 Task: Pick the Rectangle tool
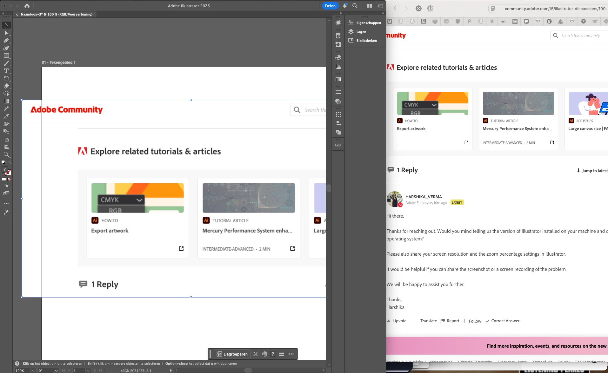(6, 56)
